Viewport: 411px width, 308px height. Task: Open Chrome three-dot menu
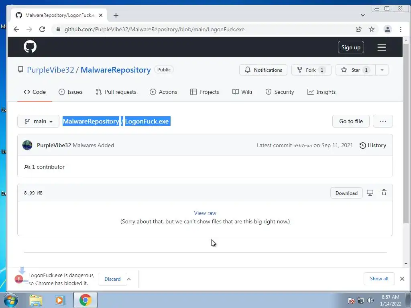pos(401,29)
